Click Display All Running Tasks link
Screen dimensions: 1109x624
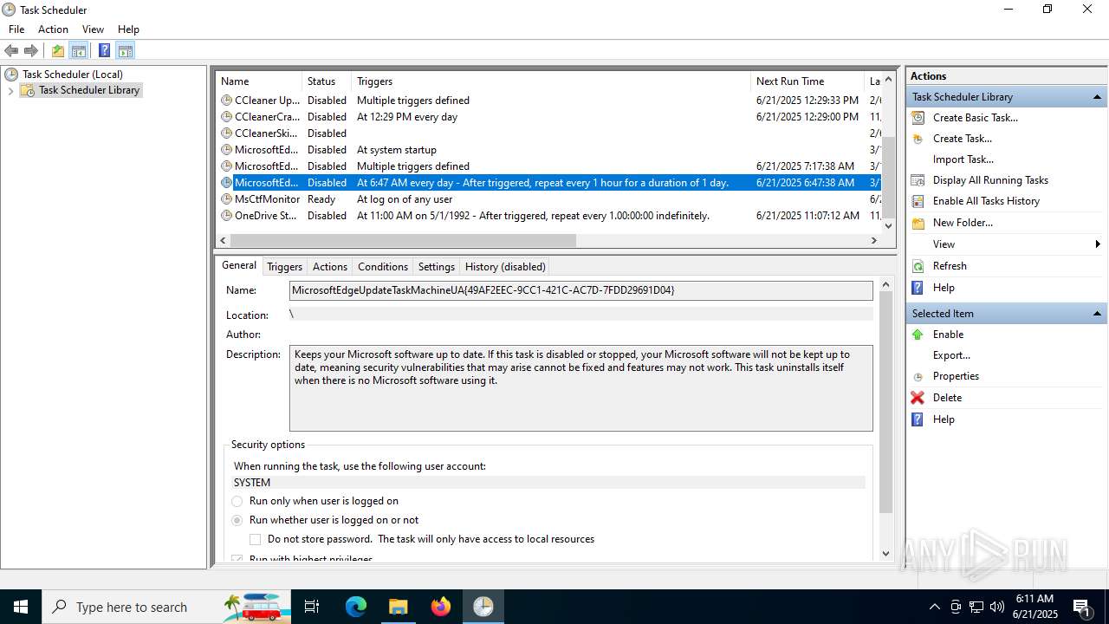(x=990, y=180)
